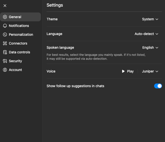Open the Account tab

click(x=21, y=70)
